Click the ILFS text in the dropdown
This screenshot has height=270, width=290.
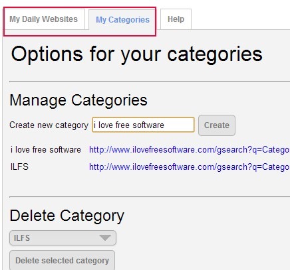tap(22, 238)
